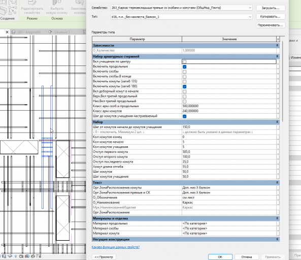Check Верх.Вкл третий продольный checkbox

coord(184,96)
